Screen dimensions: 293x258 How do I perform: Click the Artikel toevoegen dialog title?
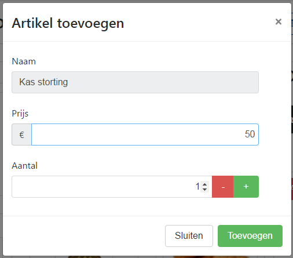click(x=68, y=23)
